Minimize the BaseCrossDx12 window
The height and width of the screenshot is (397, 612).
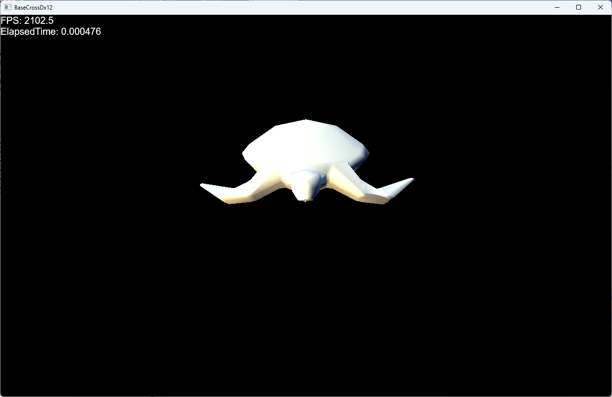(x=557, y=7)
